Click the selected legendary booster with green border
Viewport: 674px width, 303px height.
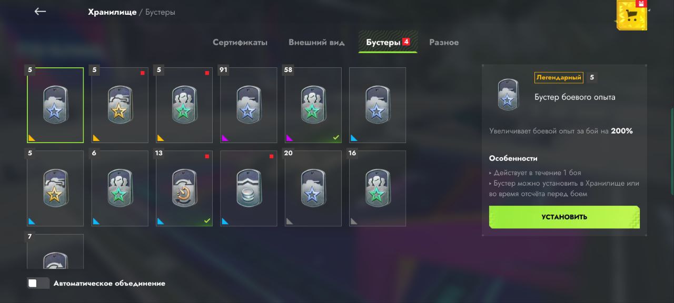pos(55,105)
